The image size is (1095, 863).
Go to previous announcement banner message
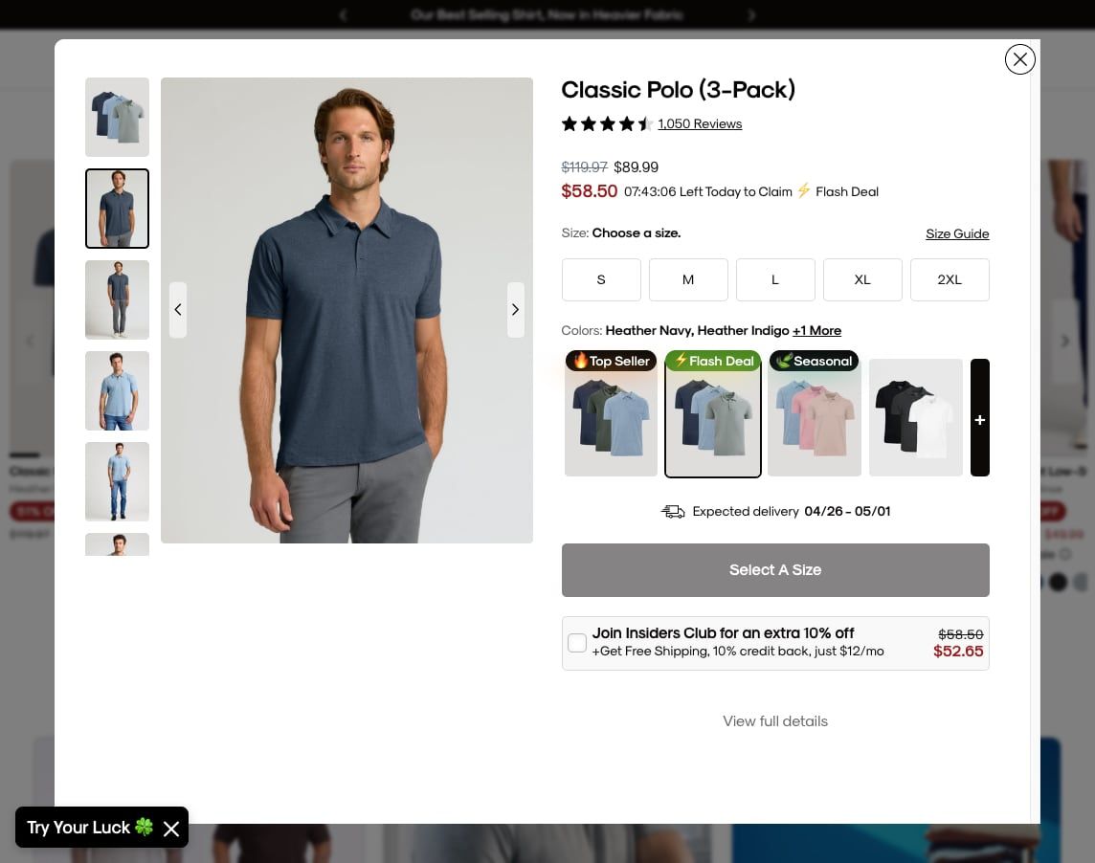343,14
